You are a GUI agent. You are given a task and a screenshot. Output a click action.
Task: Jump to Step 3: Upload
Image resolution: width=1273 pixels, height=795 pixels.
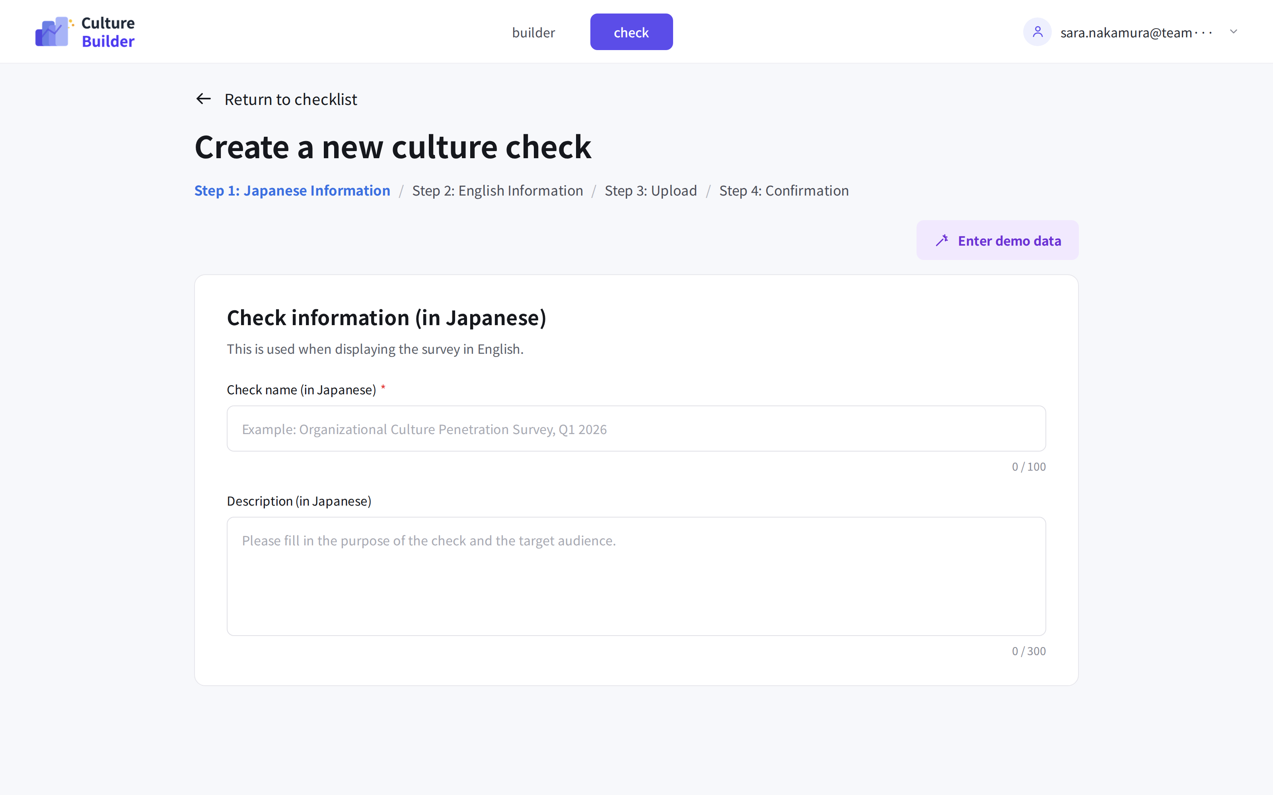click(651, 190)
